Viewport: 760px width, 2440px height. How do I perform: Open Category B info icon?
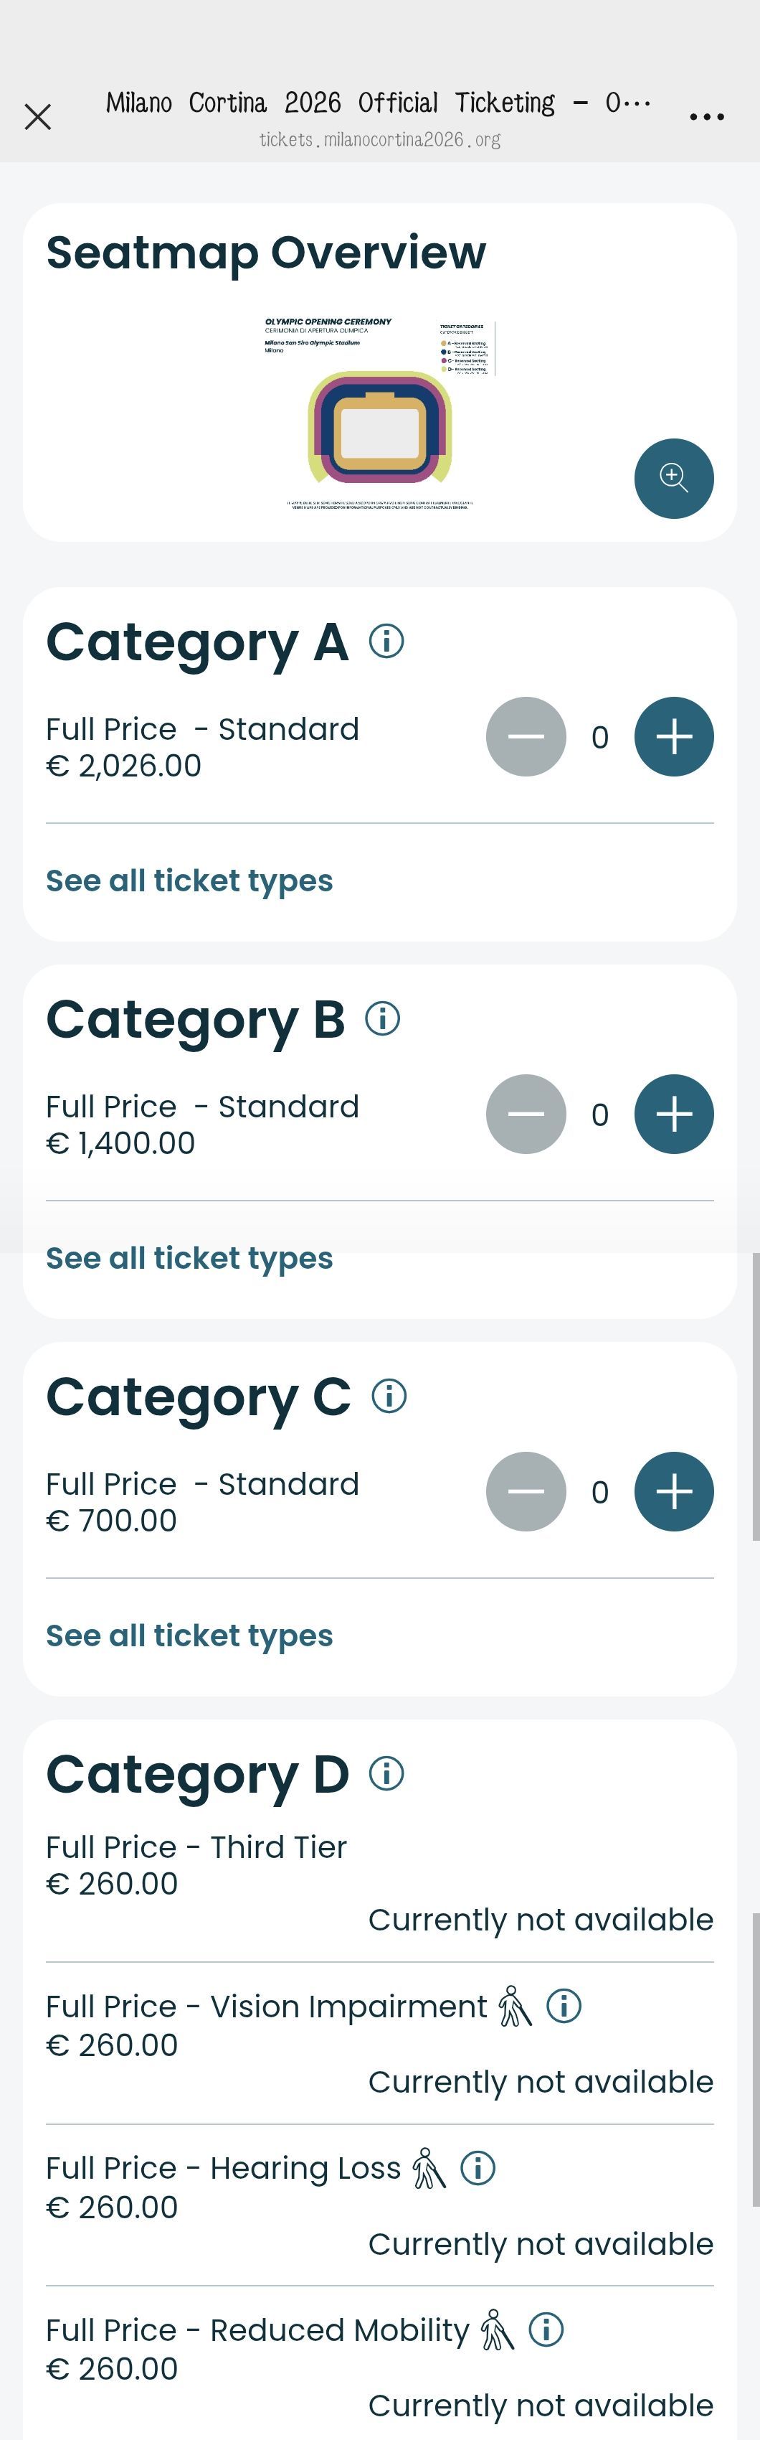coord(382,1018)
